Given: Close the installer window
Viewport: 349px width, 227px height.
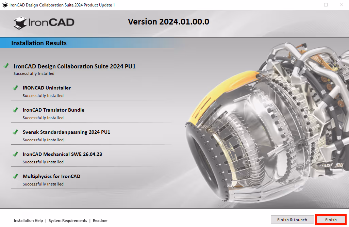Looking at the screenshot, I should pyautogui.click(x=341, y=5).
